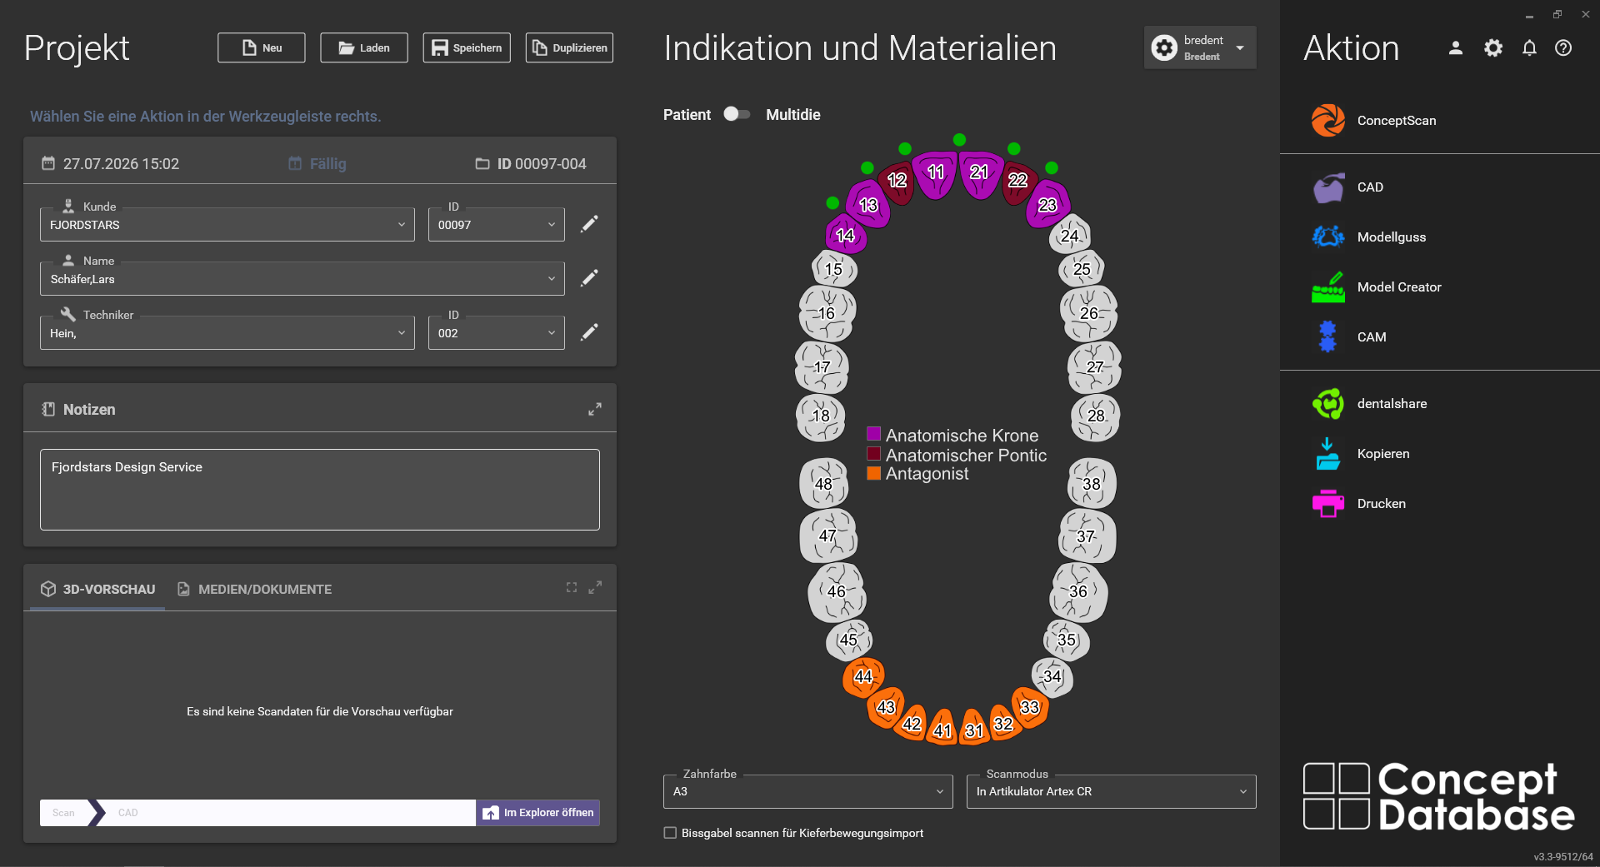Viewport: 1600px width, 867px height.
Task: Open the bredent material profile dropdown
Action: click(x=1200, y=47)
